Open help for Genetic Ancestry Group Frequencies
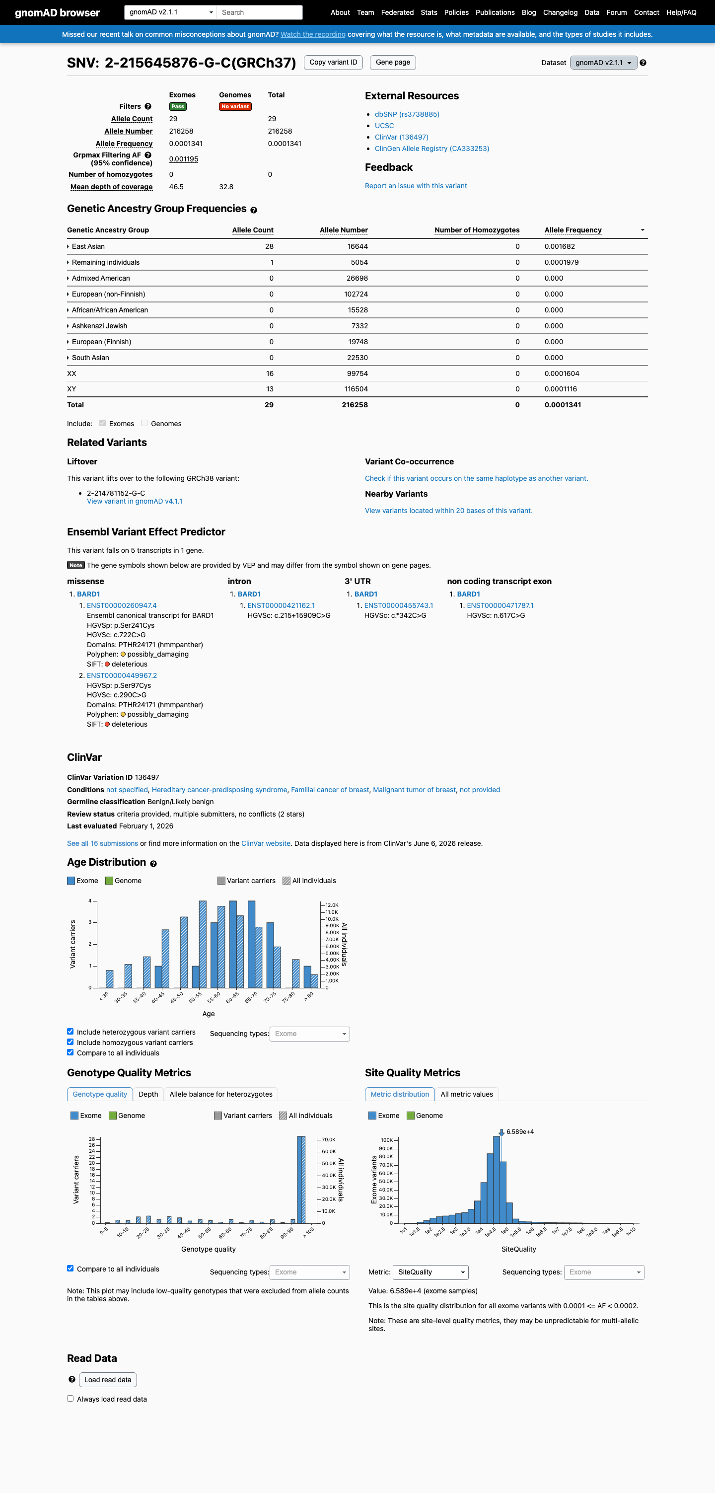Image resolution: width=715 pixels, height=1493 pixels. pyautogui.click(x=253, y=210)
